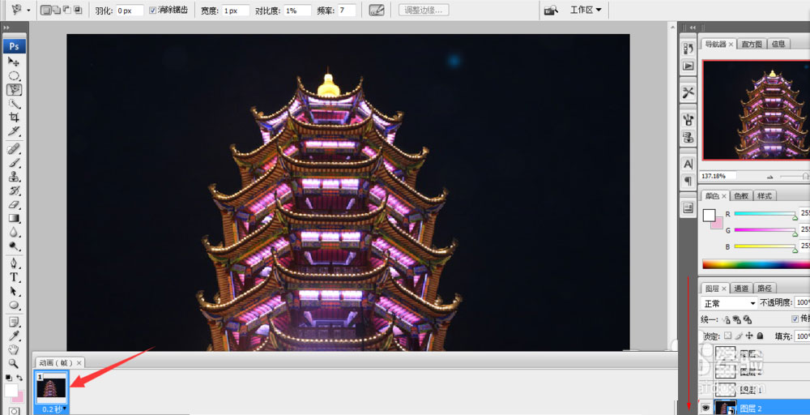This screenshot has height=415, width=810.
Task: Toggle lock transparent pixels
Action: point(728,336)
